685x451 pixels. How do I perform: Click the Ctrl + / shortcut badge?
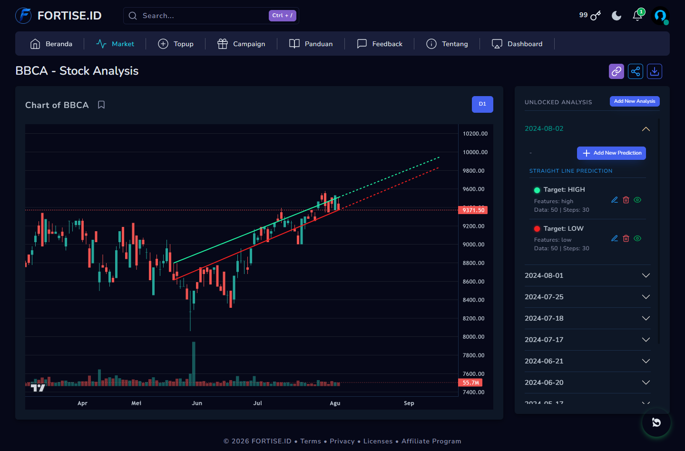coord(283,16)
